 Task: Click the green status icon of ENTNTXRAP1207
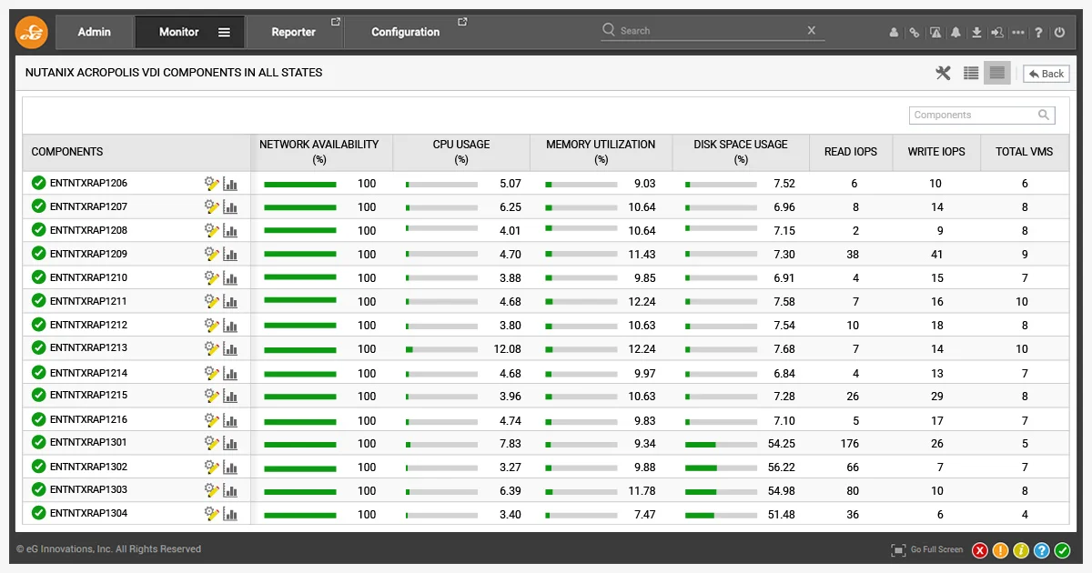click(x=38, y=206)
